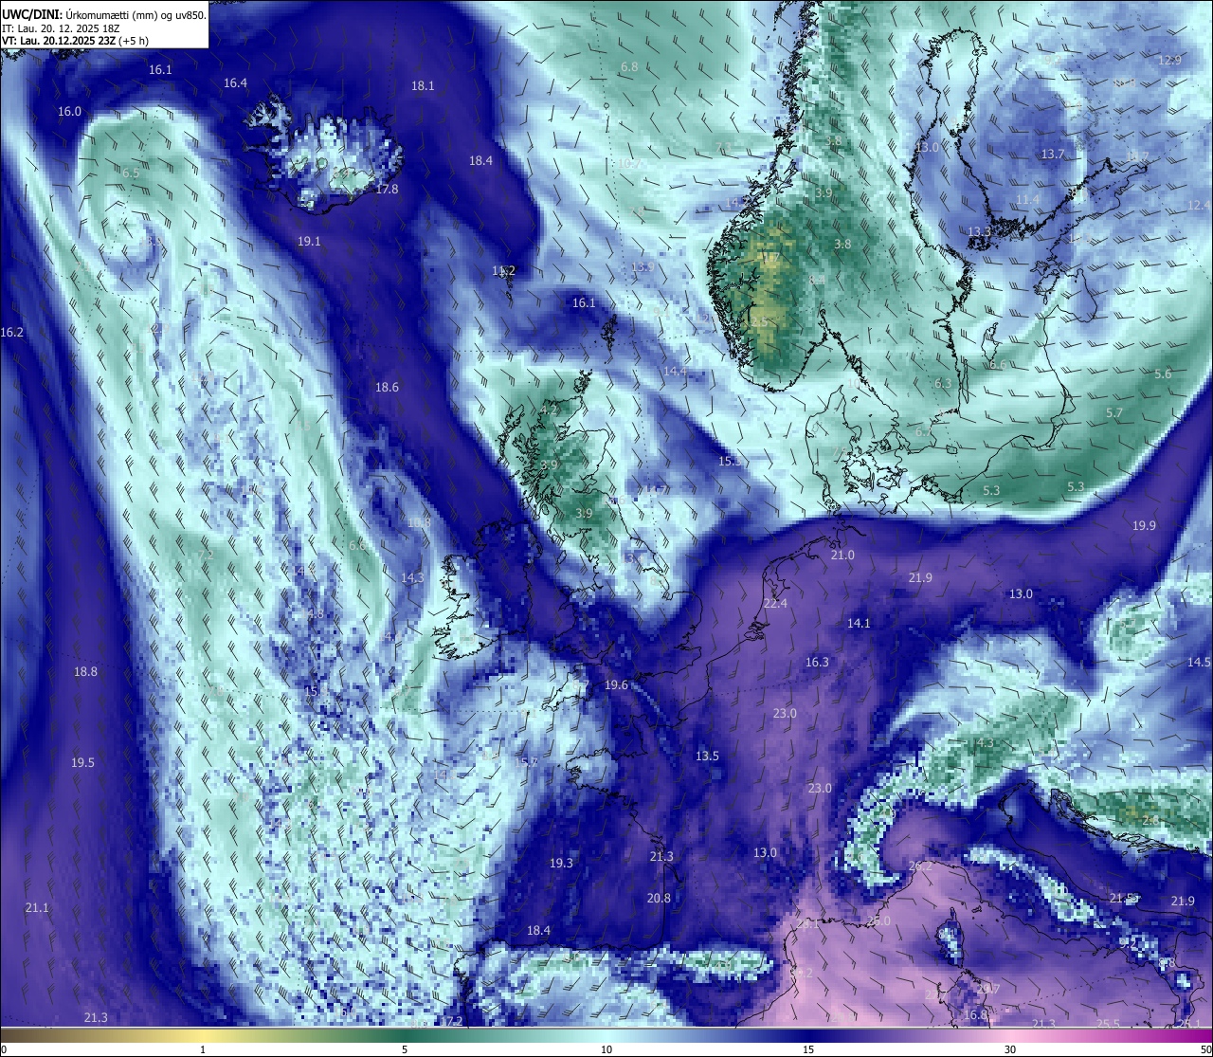Click the 14.5 value at right edge

click(x=1199, y=663)
